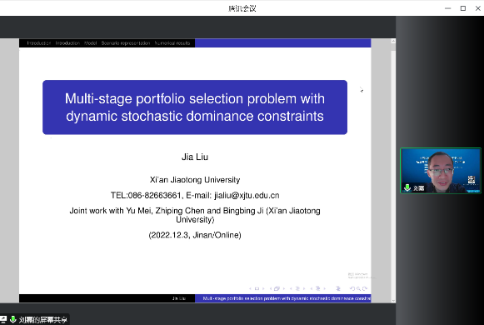Select the speaker's video thumbnail
The image size is (484, 325).
tap(441, 171)
